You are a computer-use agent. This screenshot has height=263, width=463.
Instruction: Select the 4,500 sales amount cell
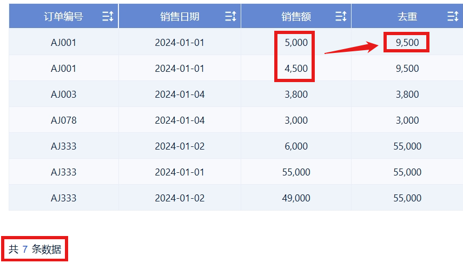coord(296,69)
